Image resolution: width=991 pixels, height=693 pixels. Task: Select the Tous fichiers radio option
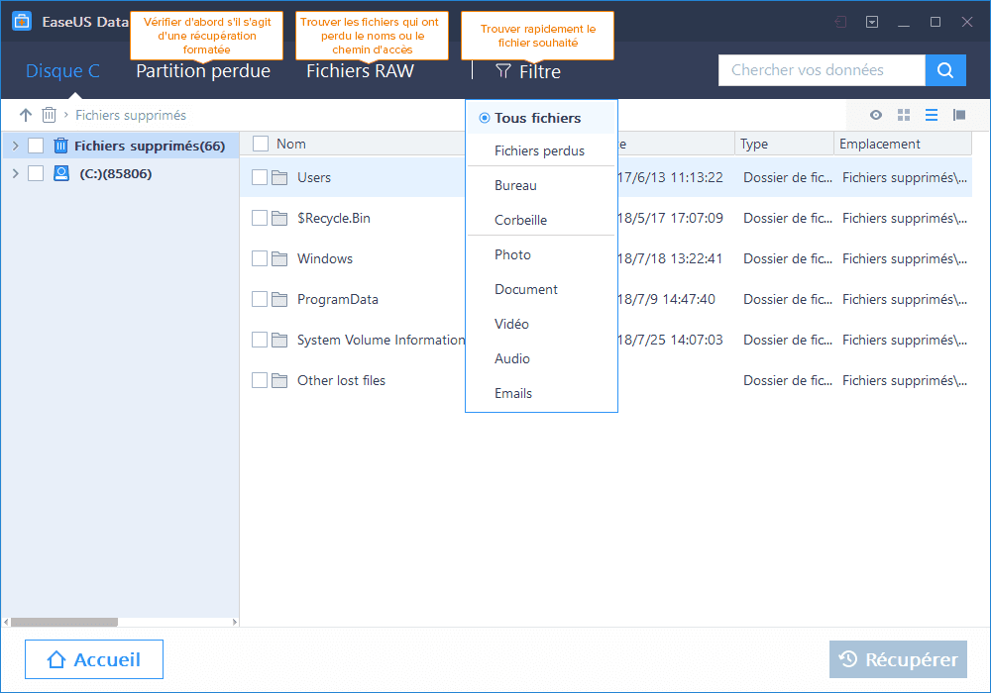[x=485, y=118]
